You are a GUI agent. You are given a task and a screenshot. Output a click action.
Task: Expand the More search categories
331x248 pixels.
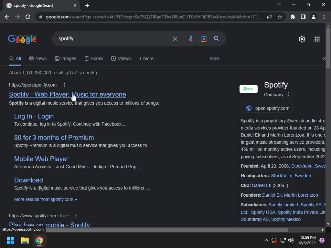[146, 58]
